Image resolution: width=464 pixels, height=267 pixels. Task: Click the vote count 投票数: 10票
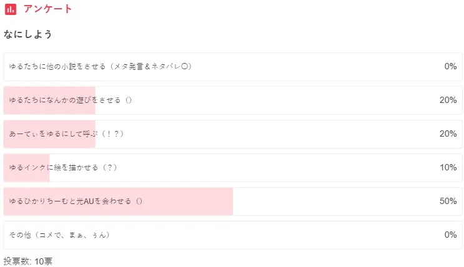(28, 261)
